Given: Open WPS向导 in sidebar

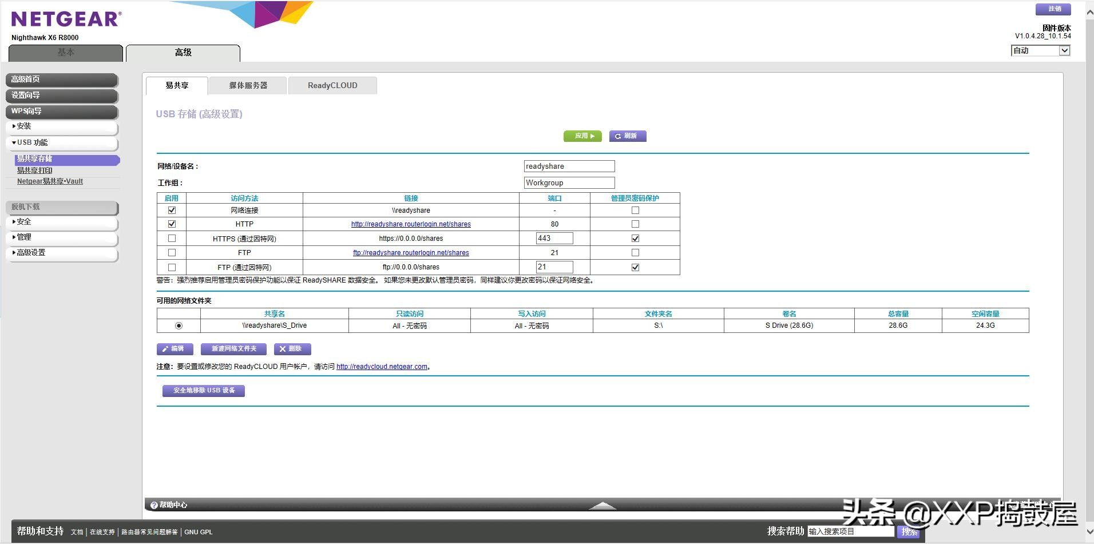Looking at the screenshot, I should 62,112.
